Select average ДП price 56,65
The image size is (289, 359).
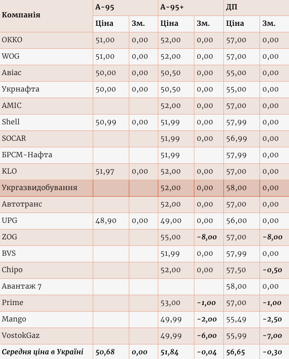click(x=242, y=352)
